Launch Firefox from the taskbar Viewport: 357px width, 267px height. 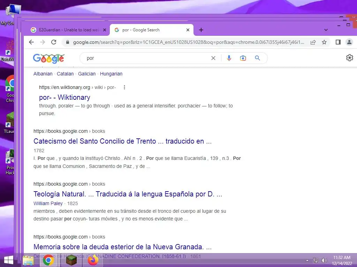[x=93, y=260]
